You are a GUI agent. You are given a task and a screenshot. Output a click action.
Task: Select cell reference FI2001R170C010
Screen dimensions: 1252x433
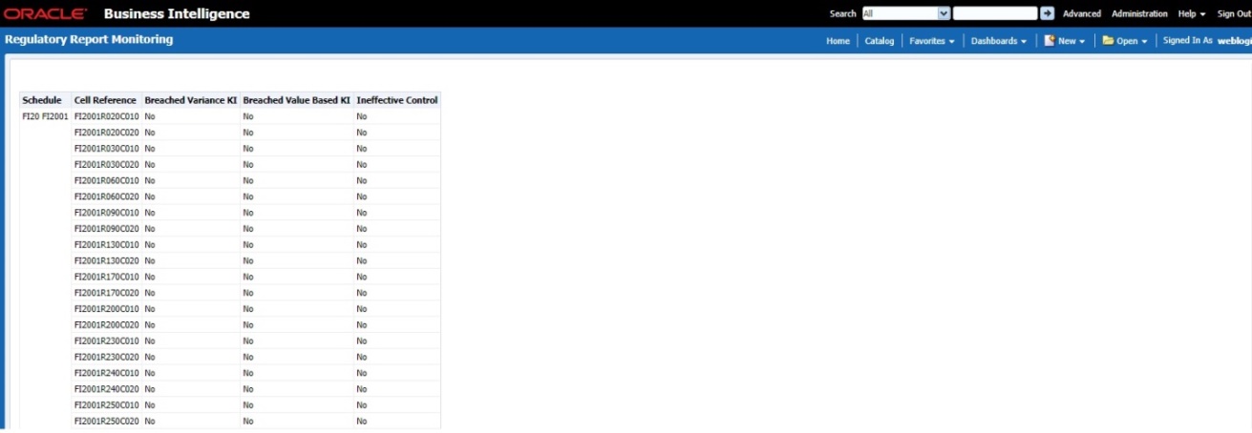coord(106,277)
